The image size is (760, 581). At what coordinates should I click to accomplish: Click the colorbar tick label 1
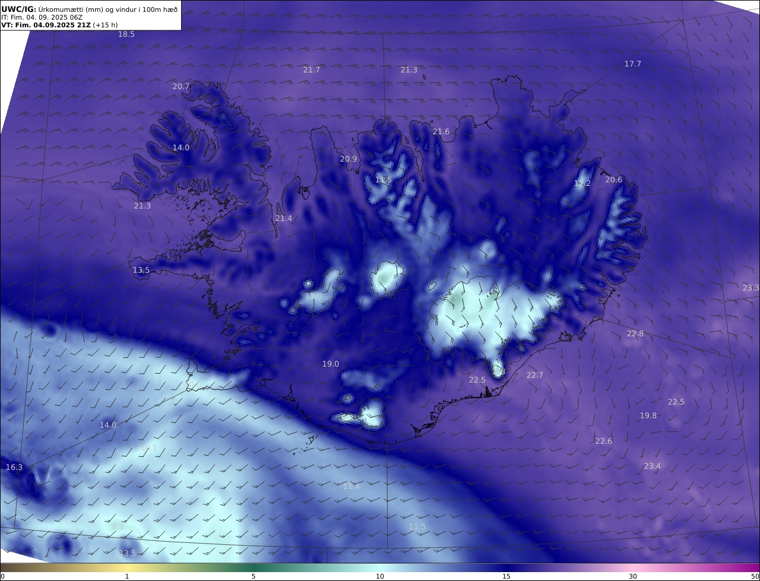click(x=127, y=576)
